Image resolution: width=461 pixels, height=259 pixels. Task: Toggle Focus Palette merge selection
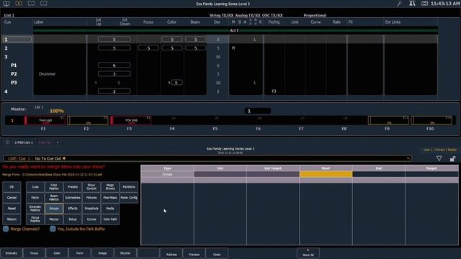[x=35, y=219]
